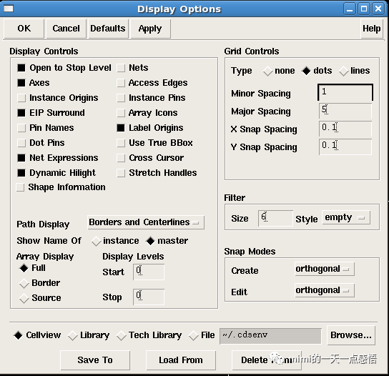Click the Cancel button
389x376 pixels.
click(66, 29)
